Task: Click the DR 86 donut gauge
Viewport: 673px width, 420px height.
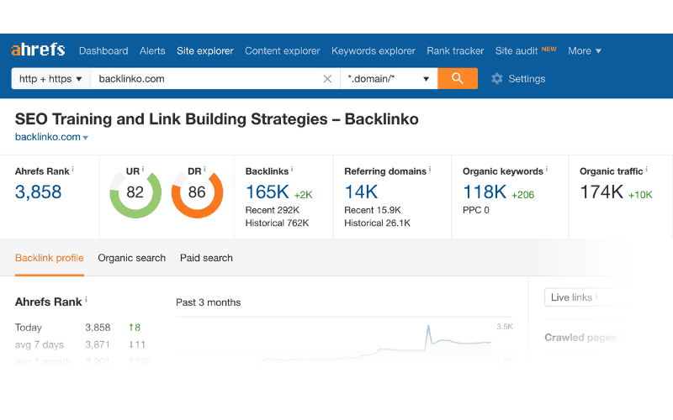Action: (x=197, y=193)
